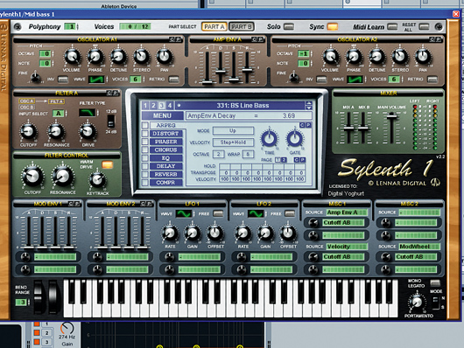Click Oscillator A1 waveform selector icon
464x348 pixels.
(x=96, y=80)
